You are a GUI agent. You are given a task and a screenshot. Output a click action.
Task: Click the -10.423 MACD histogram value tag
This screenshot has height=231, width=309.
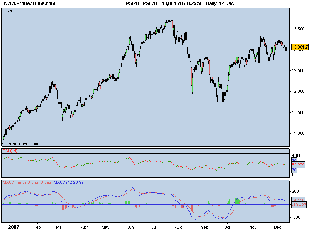[299, 205]
